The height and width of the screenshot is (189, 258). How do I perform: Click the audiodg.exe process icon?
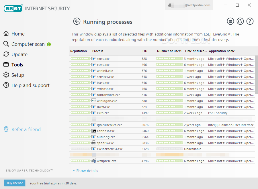point(94,137)
